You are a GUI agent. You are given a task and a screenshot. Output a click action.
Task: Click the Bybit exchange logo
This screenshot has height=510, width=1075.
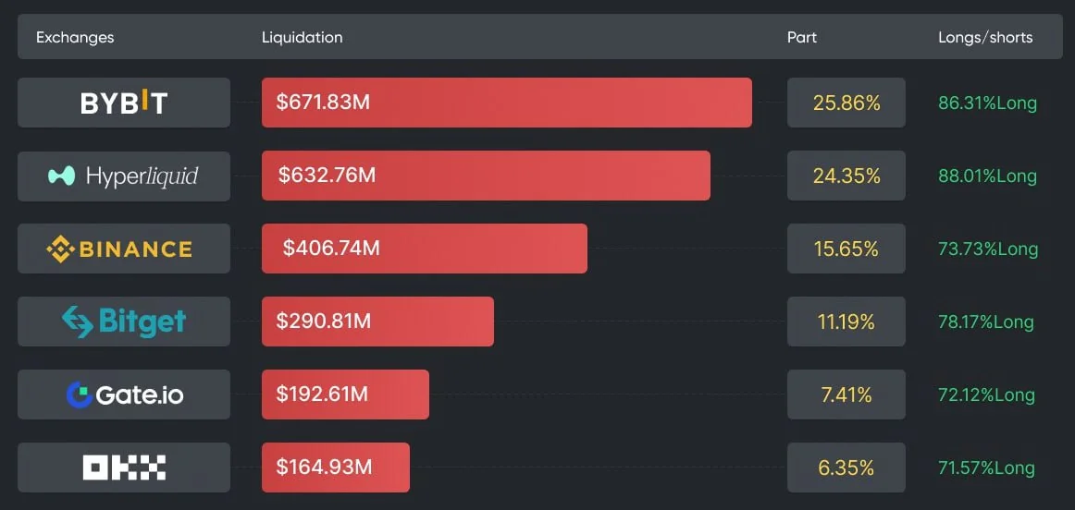(x=124, y=103)
